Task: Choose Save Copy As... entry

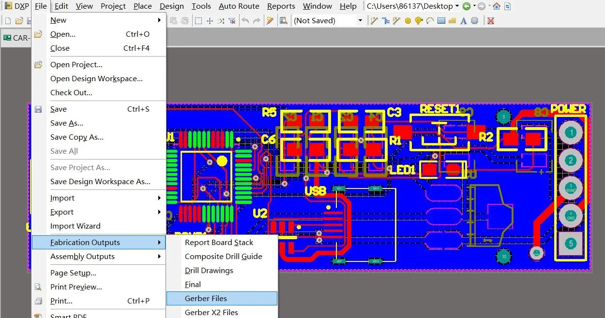Action: pos(99,137)
